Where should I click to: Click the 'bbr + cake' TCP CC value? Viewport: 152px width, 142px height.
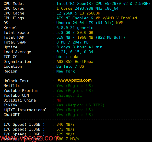(68, 57)
